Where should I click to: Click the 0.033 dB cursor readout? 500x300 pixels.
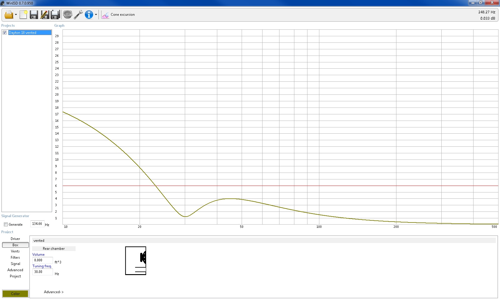point(487,18)
